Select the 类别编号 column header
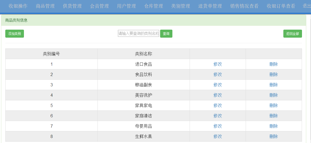311x143 pixels. 51,54
